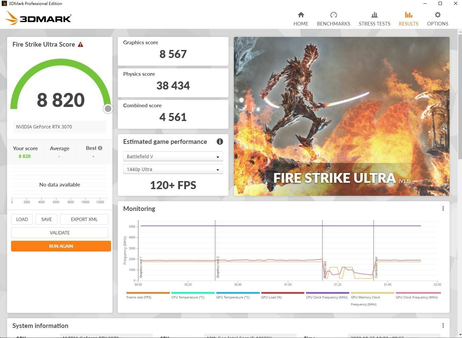Viewport: 462px width, 338px height.
Task: Switch to the STRESS TESTS tab
Action: pyautogui.click(x=374, y=19)
